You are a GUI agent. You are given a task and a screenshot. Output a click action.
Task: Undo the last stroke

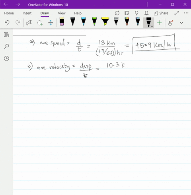[7, 23]
